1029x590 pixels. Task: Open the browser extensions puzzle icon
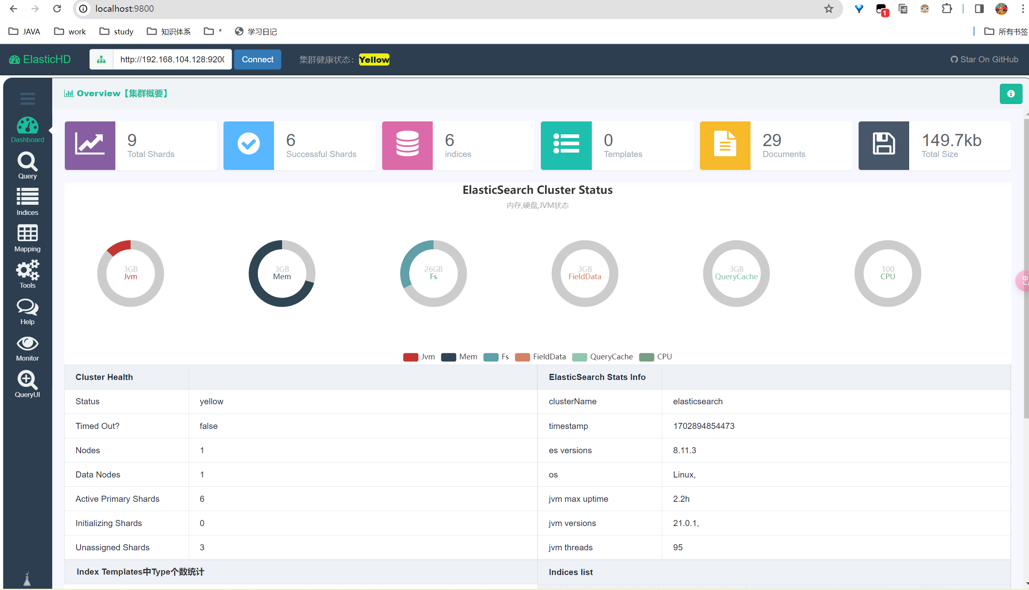(x=947, y=8)
